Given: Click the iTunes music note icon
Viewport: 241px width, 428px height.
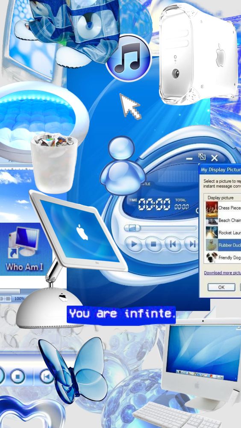Looking at the screenshot, I should [128, 58].
